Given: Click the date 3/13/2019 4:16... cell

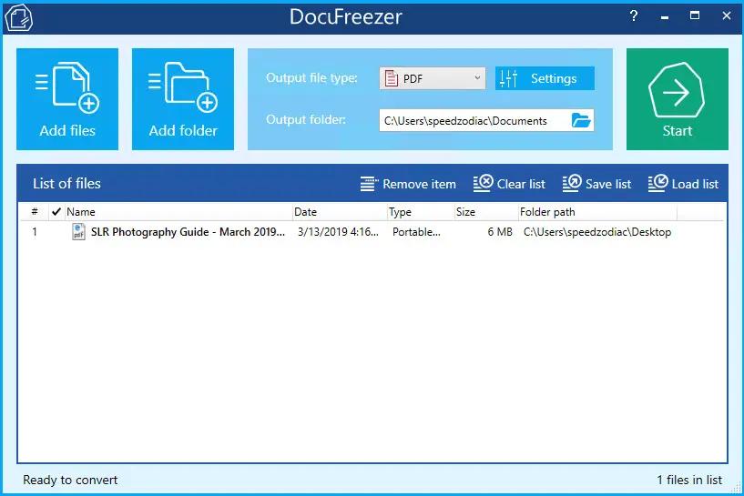Looking at the screenshot, I should click(x=338, y=232).
